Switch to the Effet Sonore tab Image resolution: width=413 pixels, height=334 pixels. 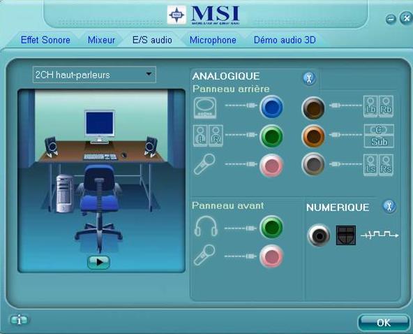click(x=45, y=40)
